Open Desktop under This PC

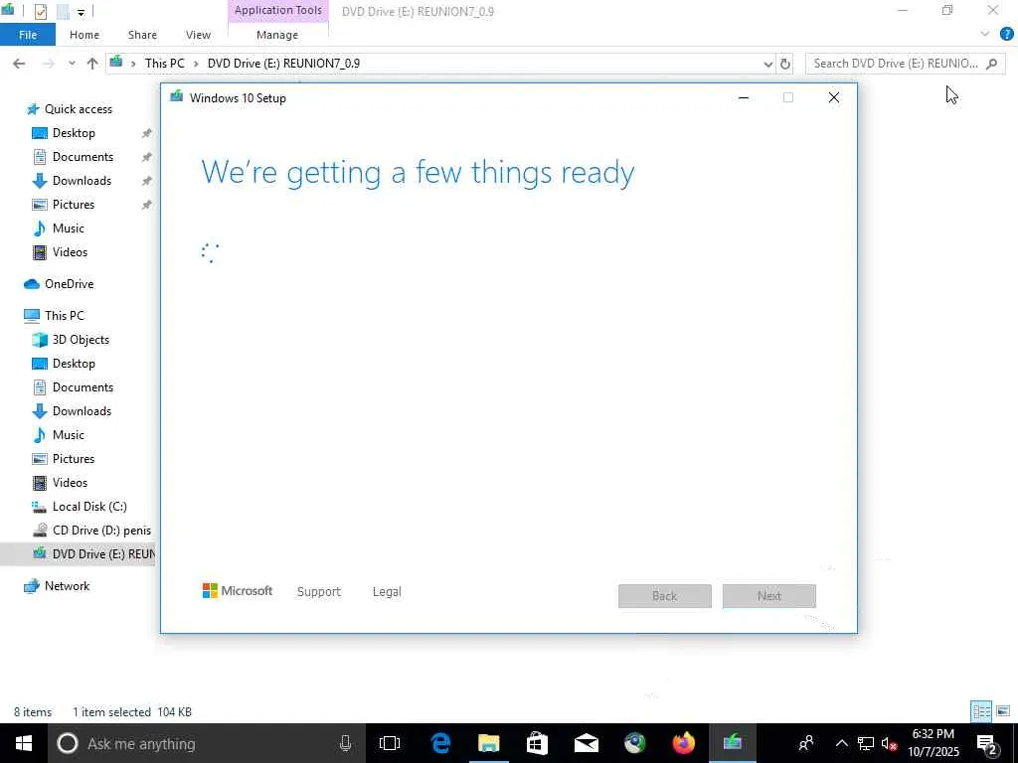[74, 364]
